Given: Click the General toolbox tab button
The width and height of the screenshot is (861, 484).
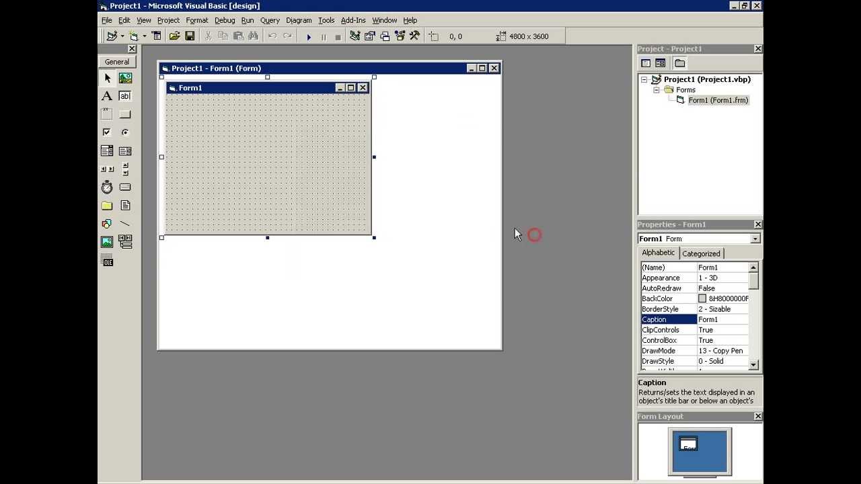Looking at the screenshot, I should (x=117, y=62).
